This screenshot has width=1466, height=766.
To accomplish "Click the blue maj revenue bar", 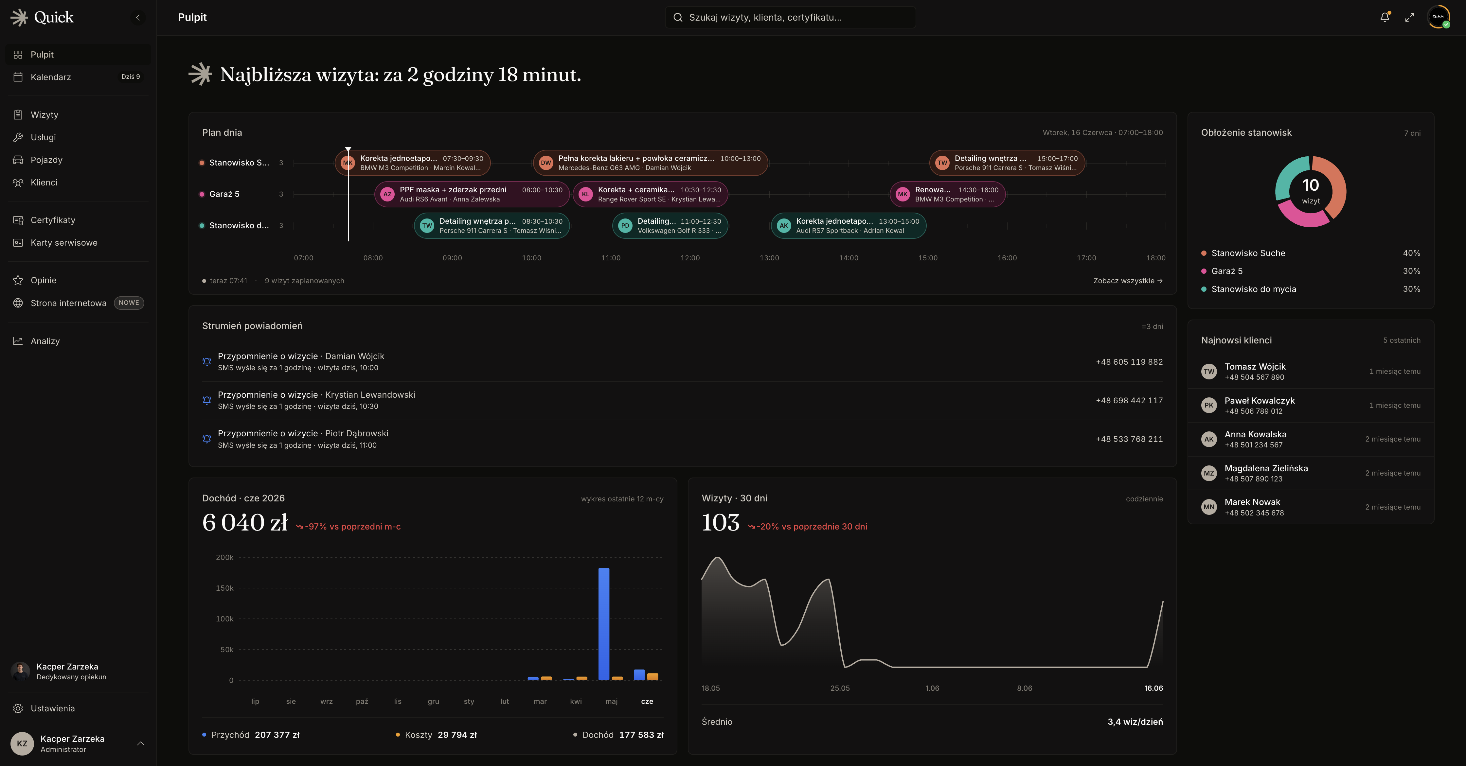I will (604, 624).
